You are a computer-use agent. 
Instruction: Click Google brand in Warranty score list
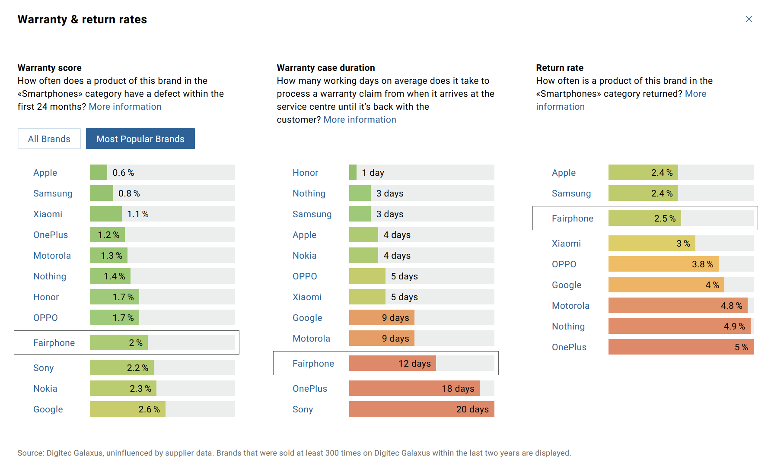tap(48, 409)
